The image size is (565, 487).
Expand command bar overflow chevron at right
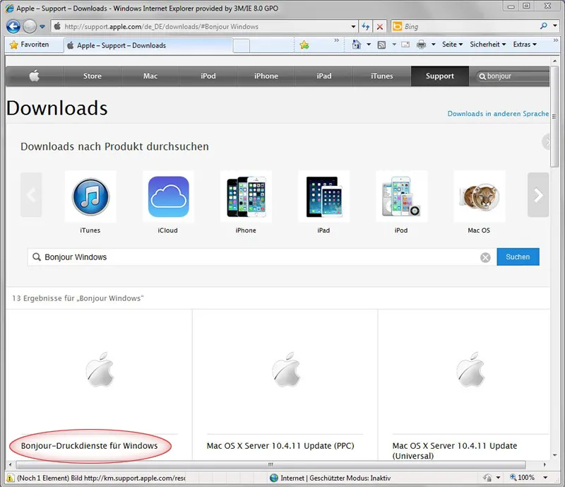point(556,40)
